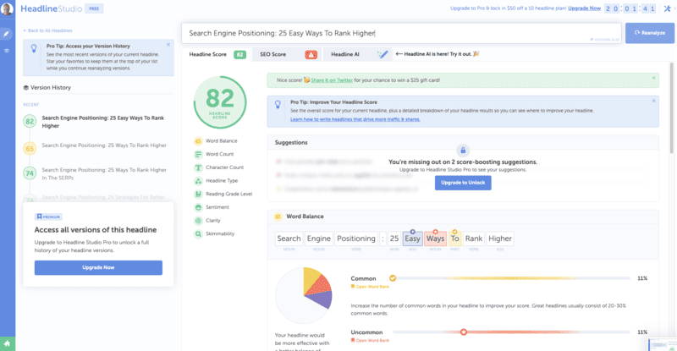
Task: Click the Sentiment icon
Action: click(x=198, y=207)
